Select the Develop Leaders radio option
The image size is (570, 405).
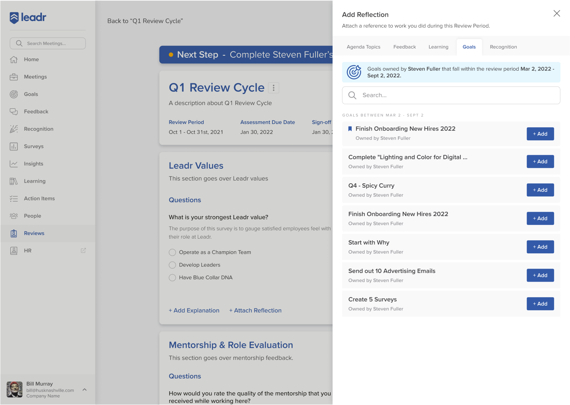[x=172, y=265]
